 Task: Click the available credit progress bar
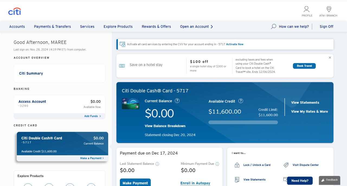[243, 122]
